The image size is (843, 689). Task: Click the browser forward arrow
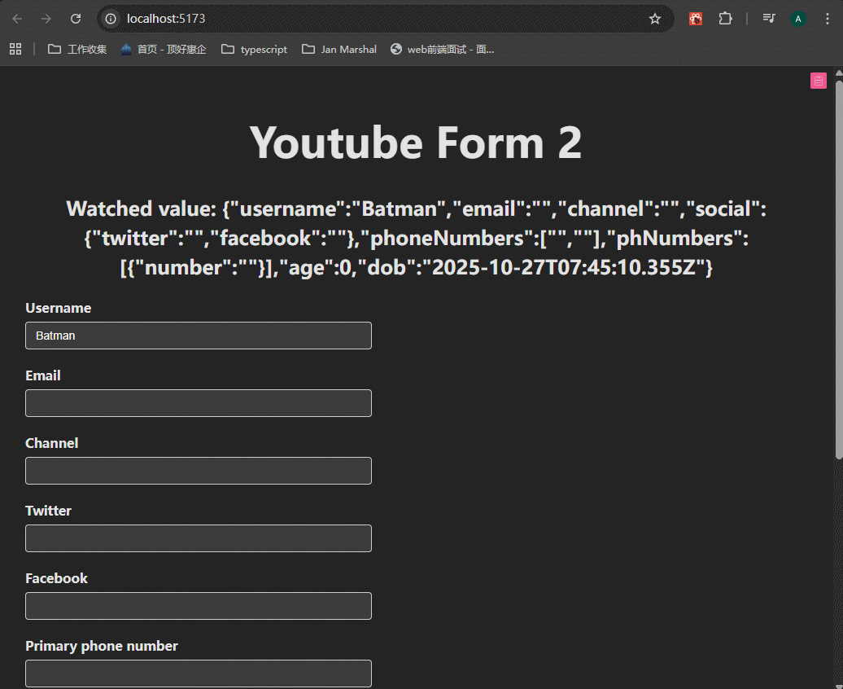click(x=46, y=19)
